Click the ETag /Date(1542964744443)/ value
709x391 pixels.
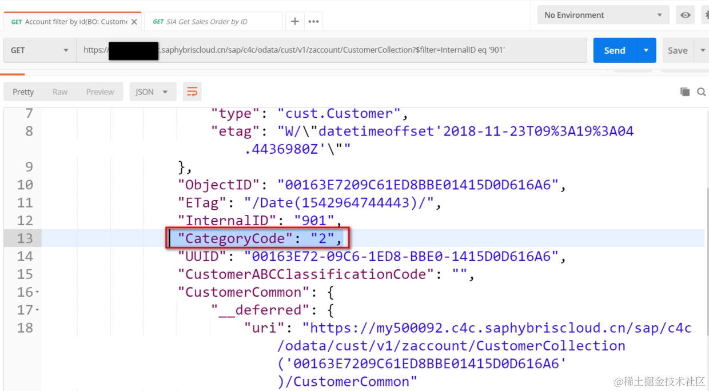pyautogui.click(x=340, y=202)
